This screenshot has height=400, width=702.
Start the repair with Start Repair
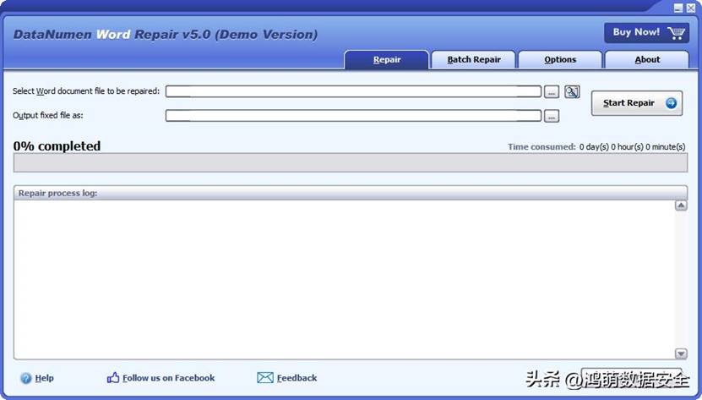tap(637, 103)
